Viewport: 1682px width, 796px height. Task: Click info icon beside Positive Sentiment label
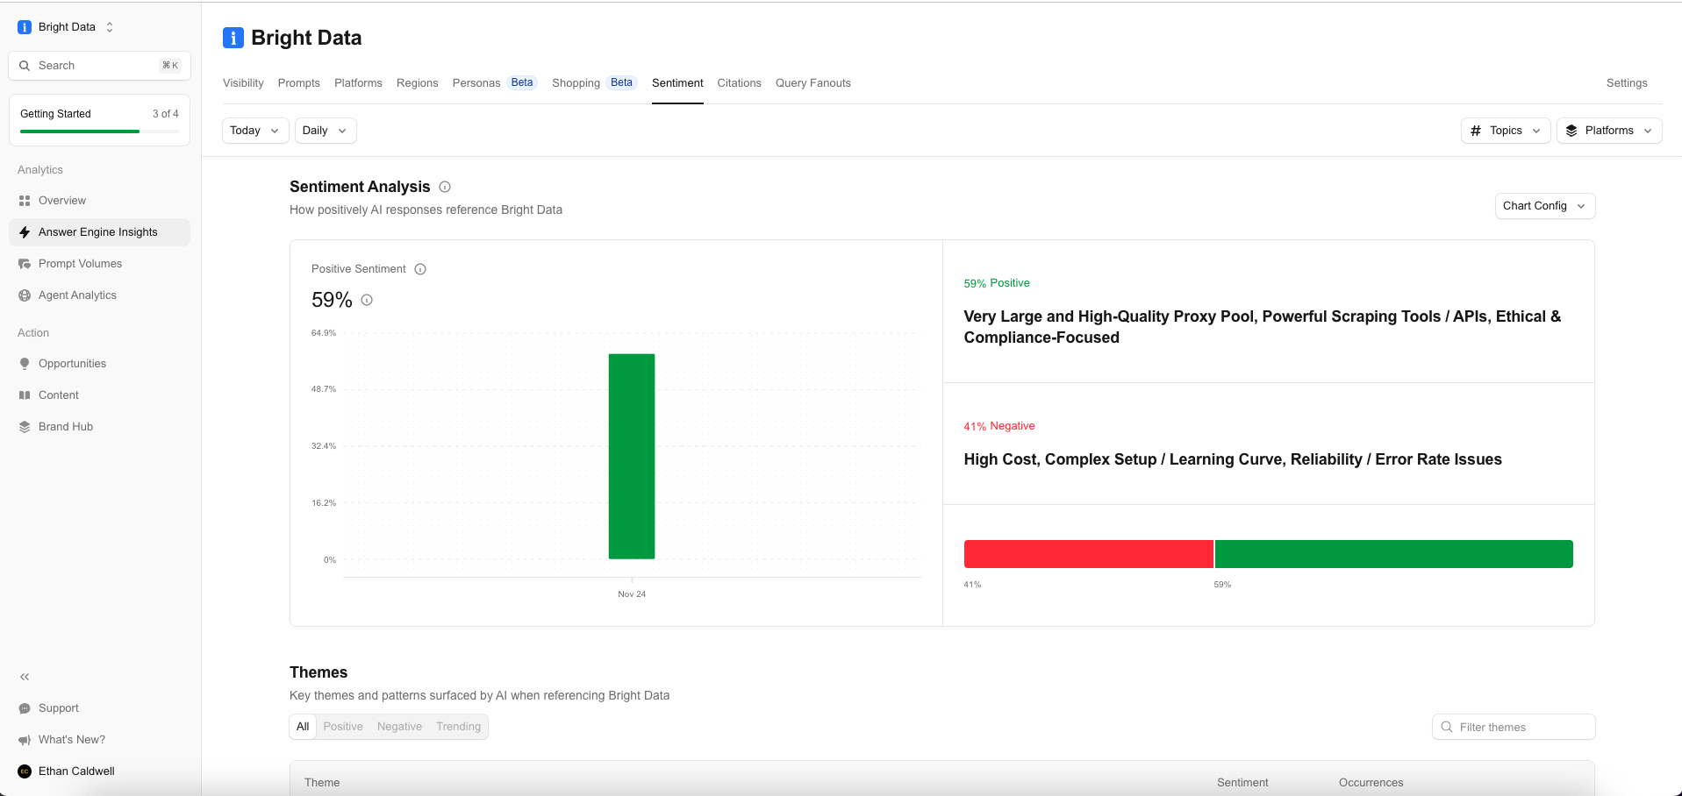(x=420, y=269)
